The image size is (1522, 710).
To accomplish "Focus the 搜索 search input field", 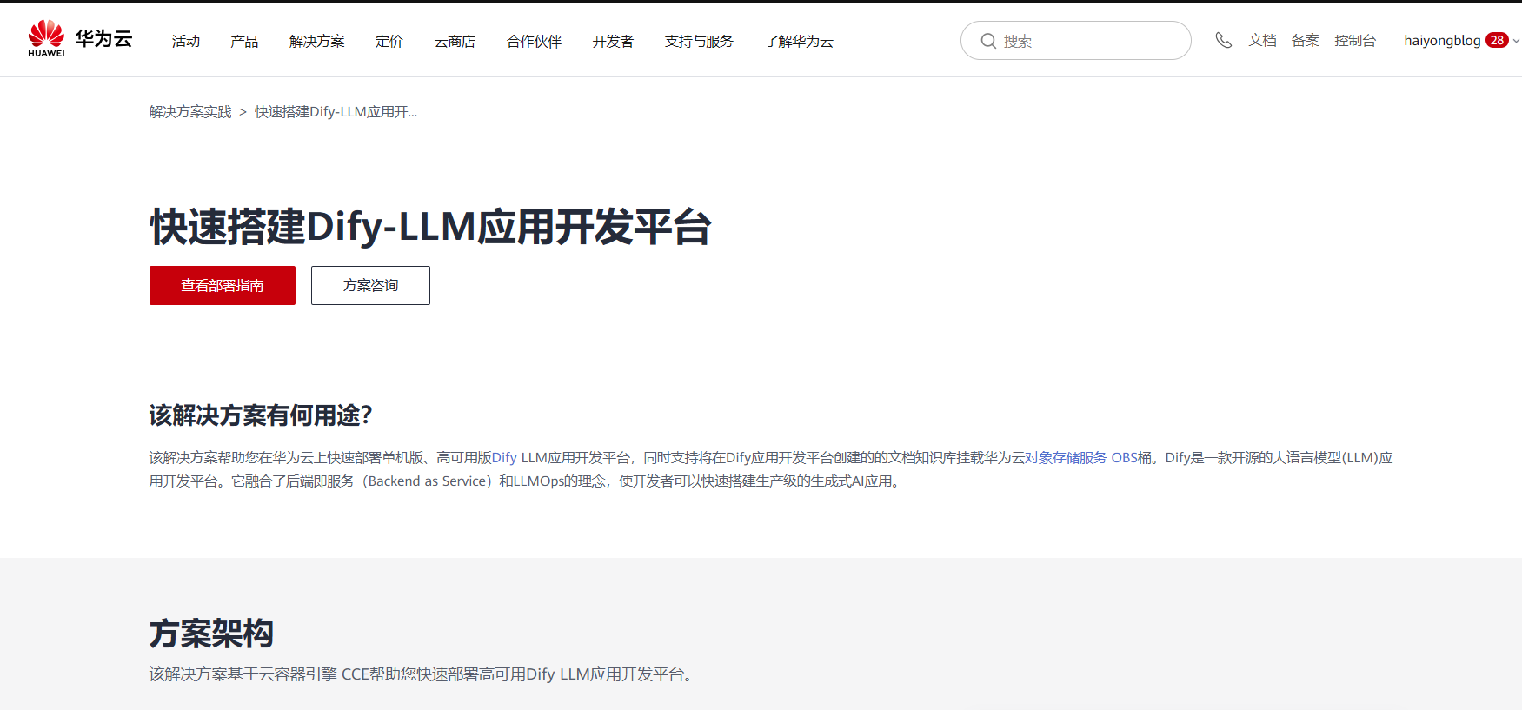I will click(1075, 41).
